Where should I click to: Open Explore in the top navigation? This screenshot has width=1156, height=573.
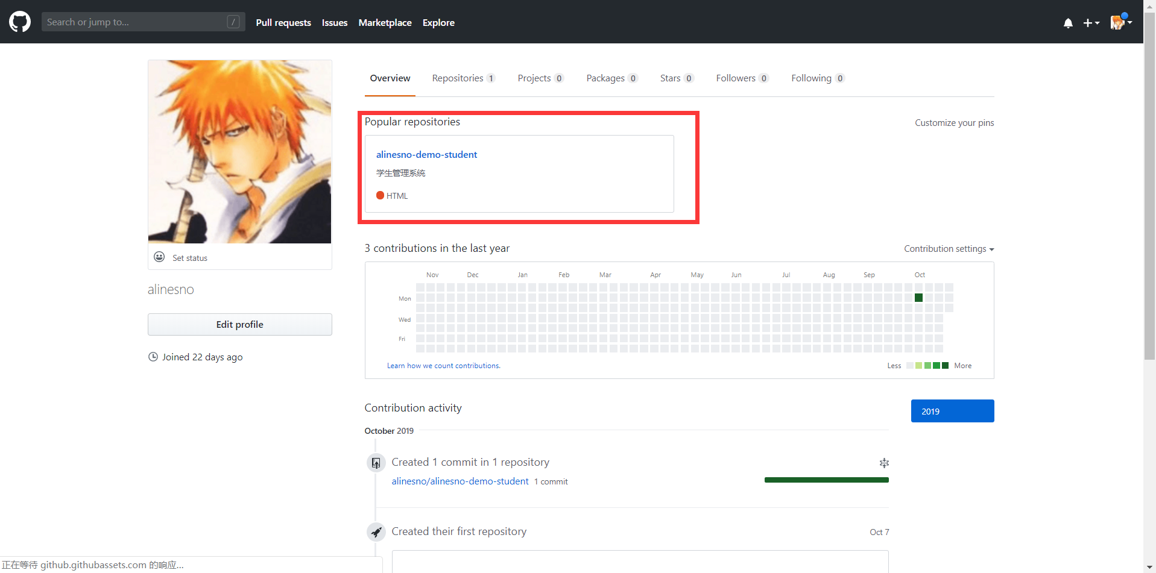click(x=438, y=22)
